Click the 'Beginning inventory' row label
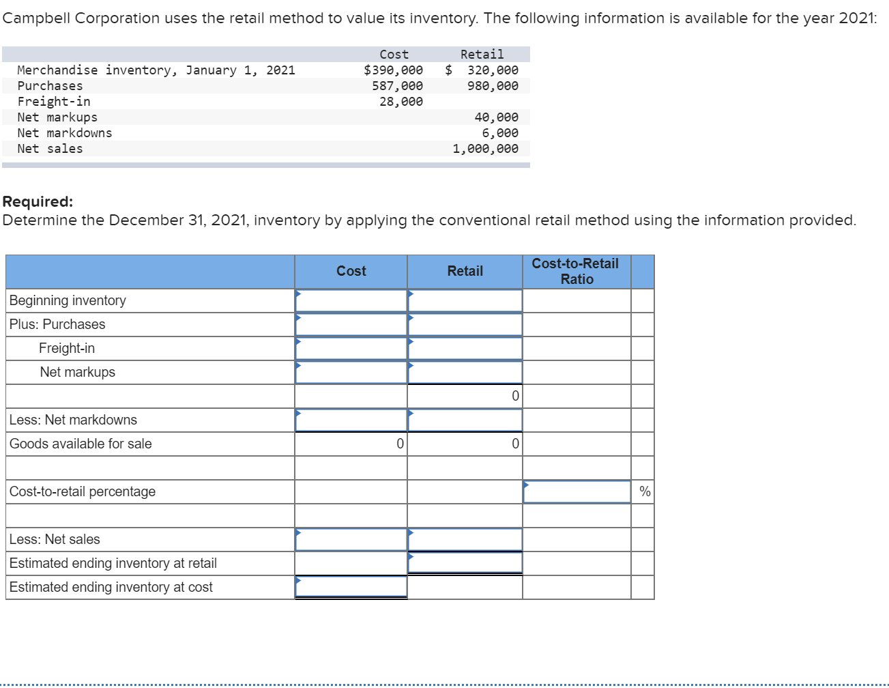889x688 pixels. pyautogui.click(x=68, y=300)
